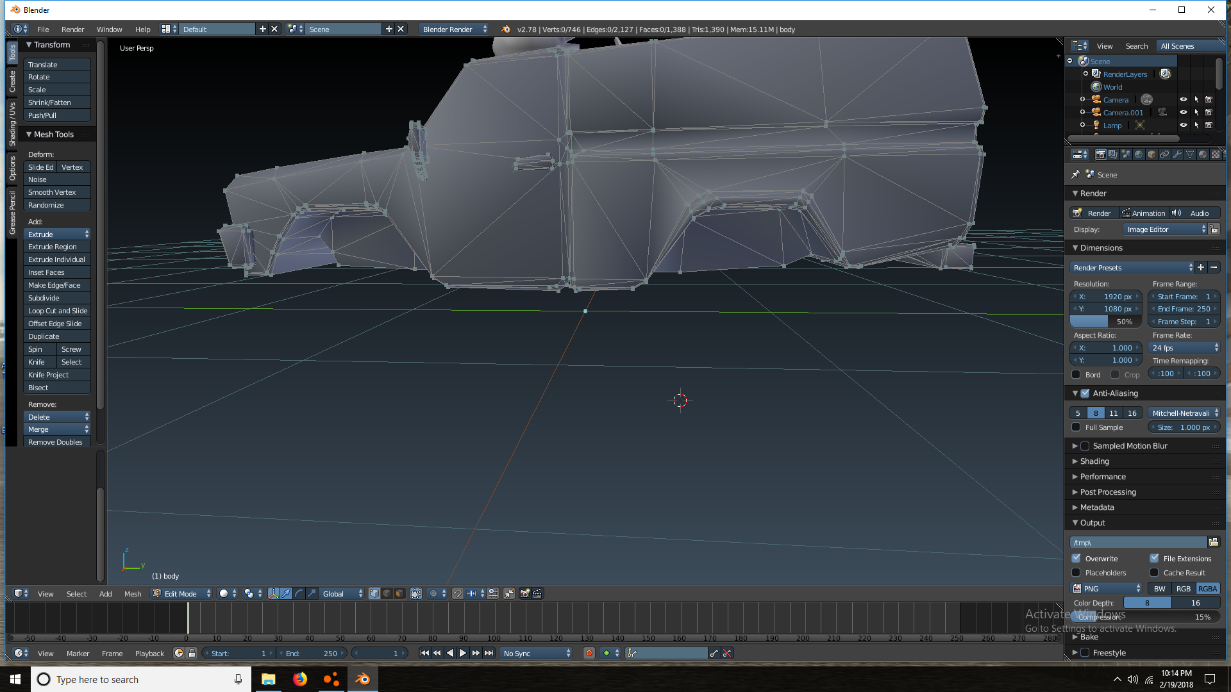Disable the Anti-Aliasing checkbox
Viewport: 1231px width, 692px height.
click(x=1085, y=393)
